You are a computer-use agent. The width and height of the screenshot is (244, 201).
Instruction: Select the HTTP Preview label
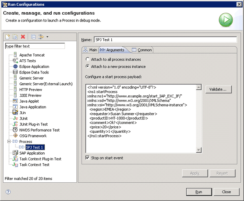tap(30, 90)
